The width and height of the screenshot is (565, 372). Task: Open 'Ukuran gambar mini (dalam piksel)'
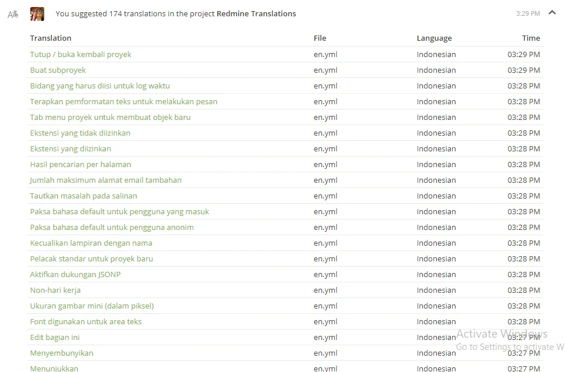coord(92,306)
